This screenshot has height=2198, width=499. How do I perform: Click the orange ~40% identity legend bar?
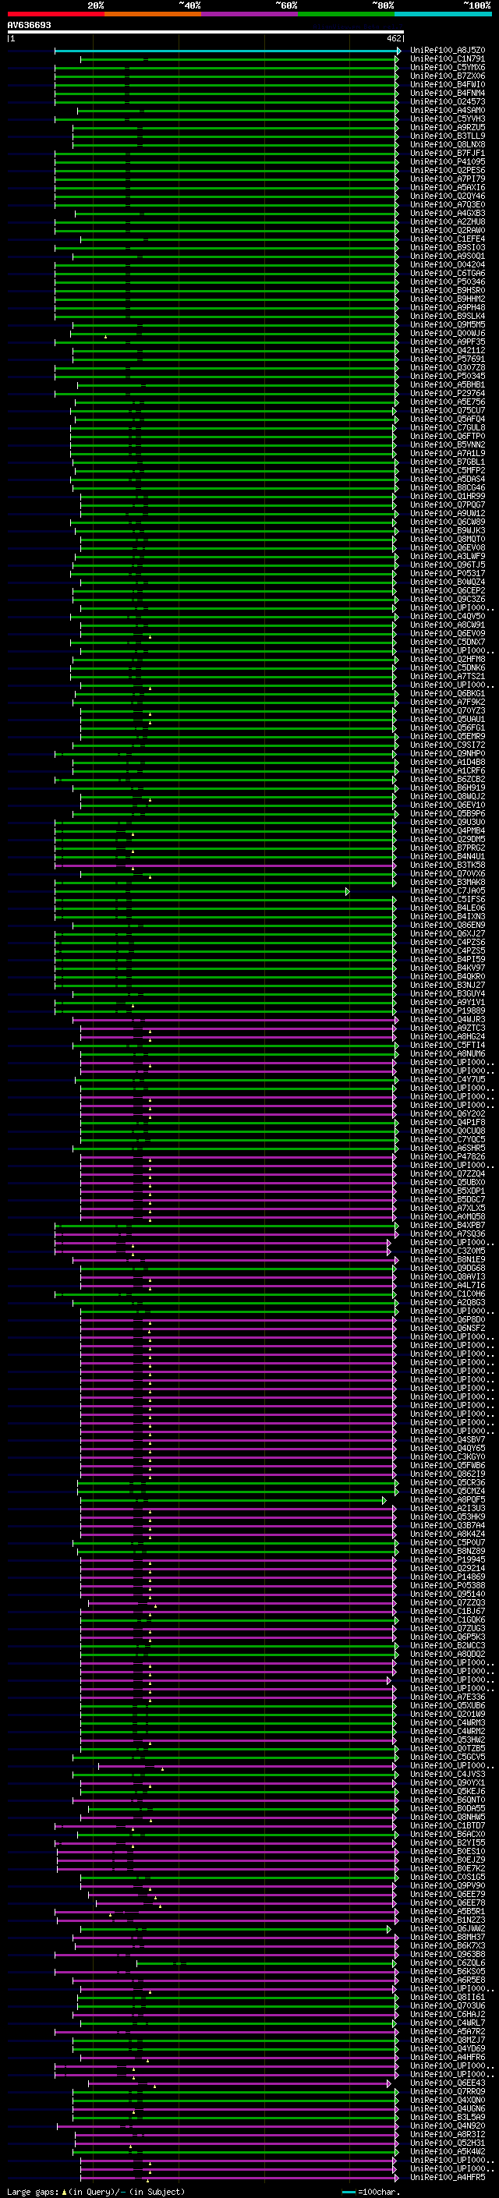[153, 15]
